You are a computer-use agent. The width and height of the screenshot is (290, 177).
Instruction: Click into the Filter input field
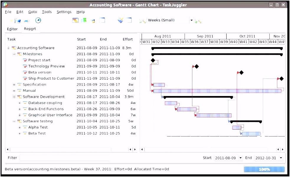(64, 158)
